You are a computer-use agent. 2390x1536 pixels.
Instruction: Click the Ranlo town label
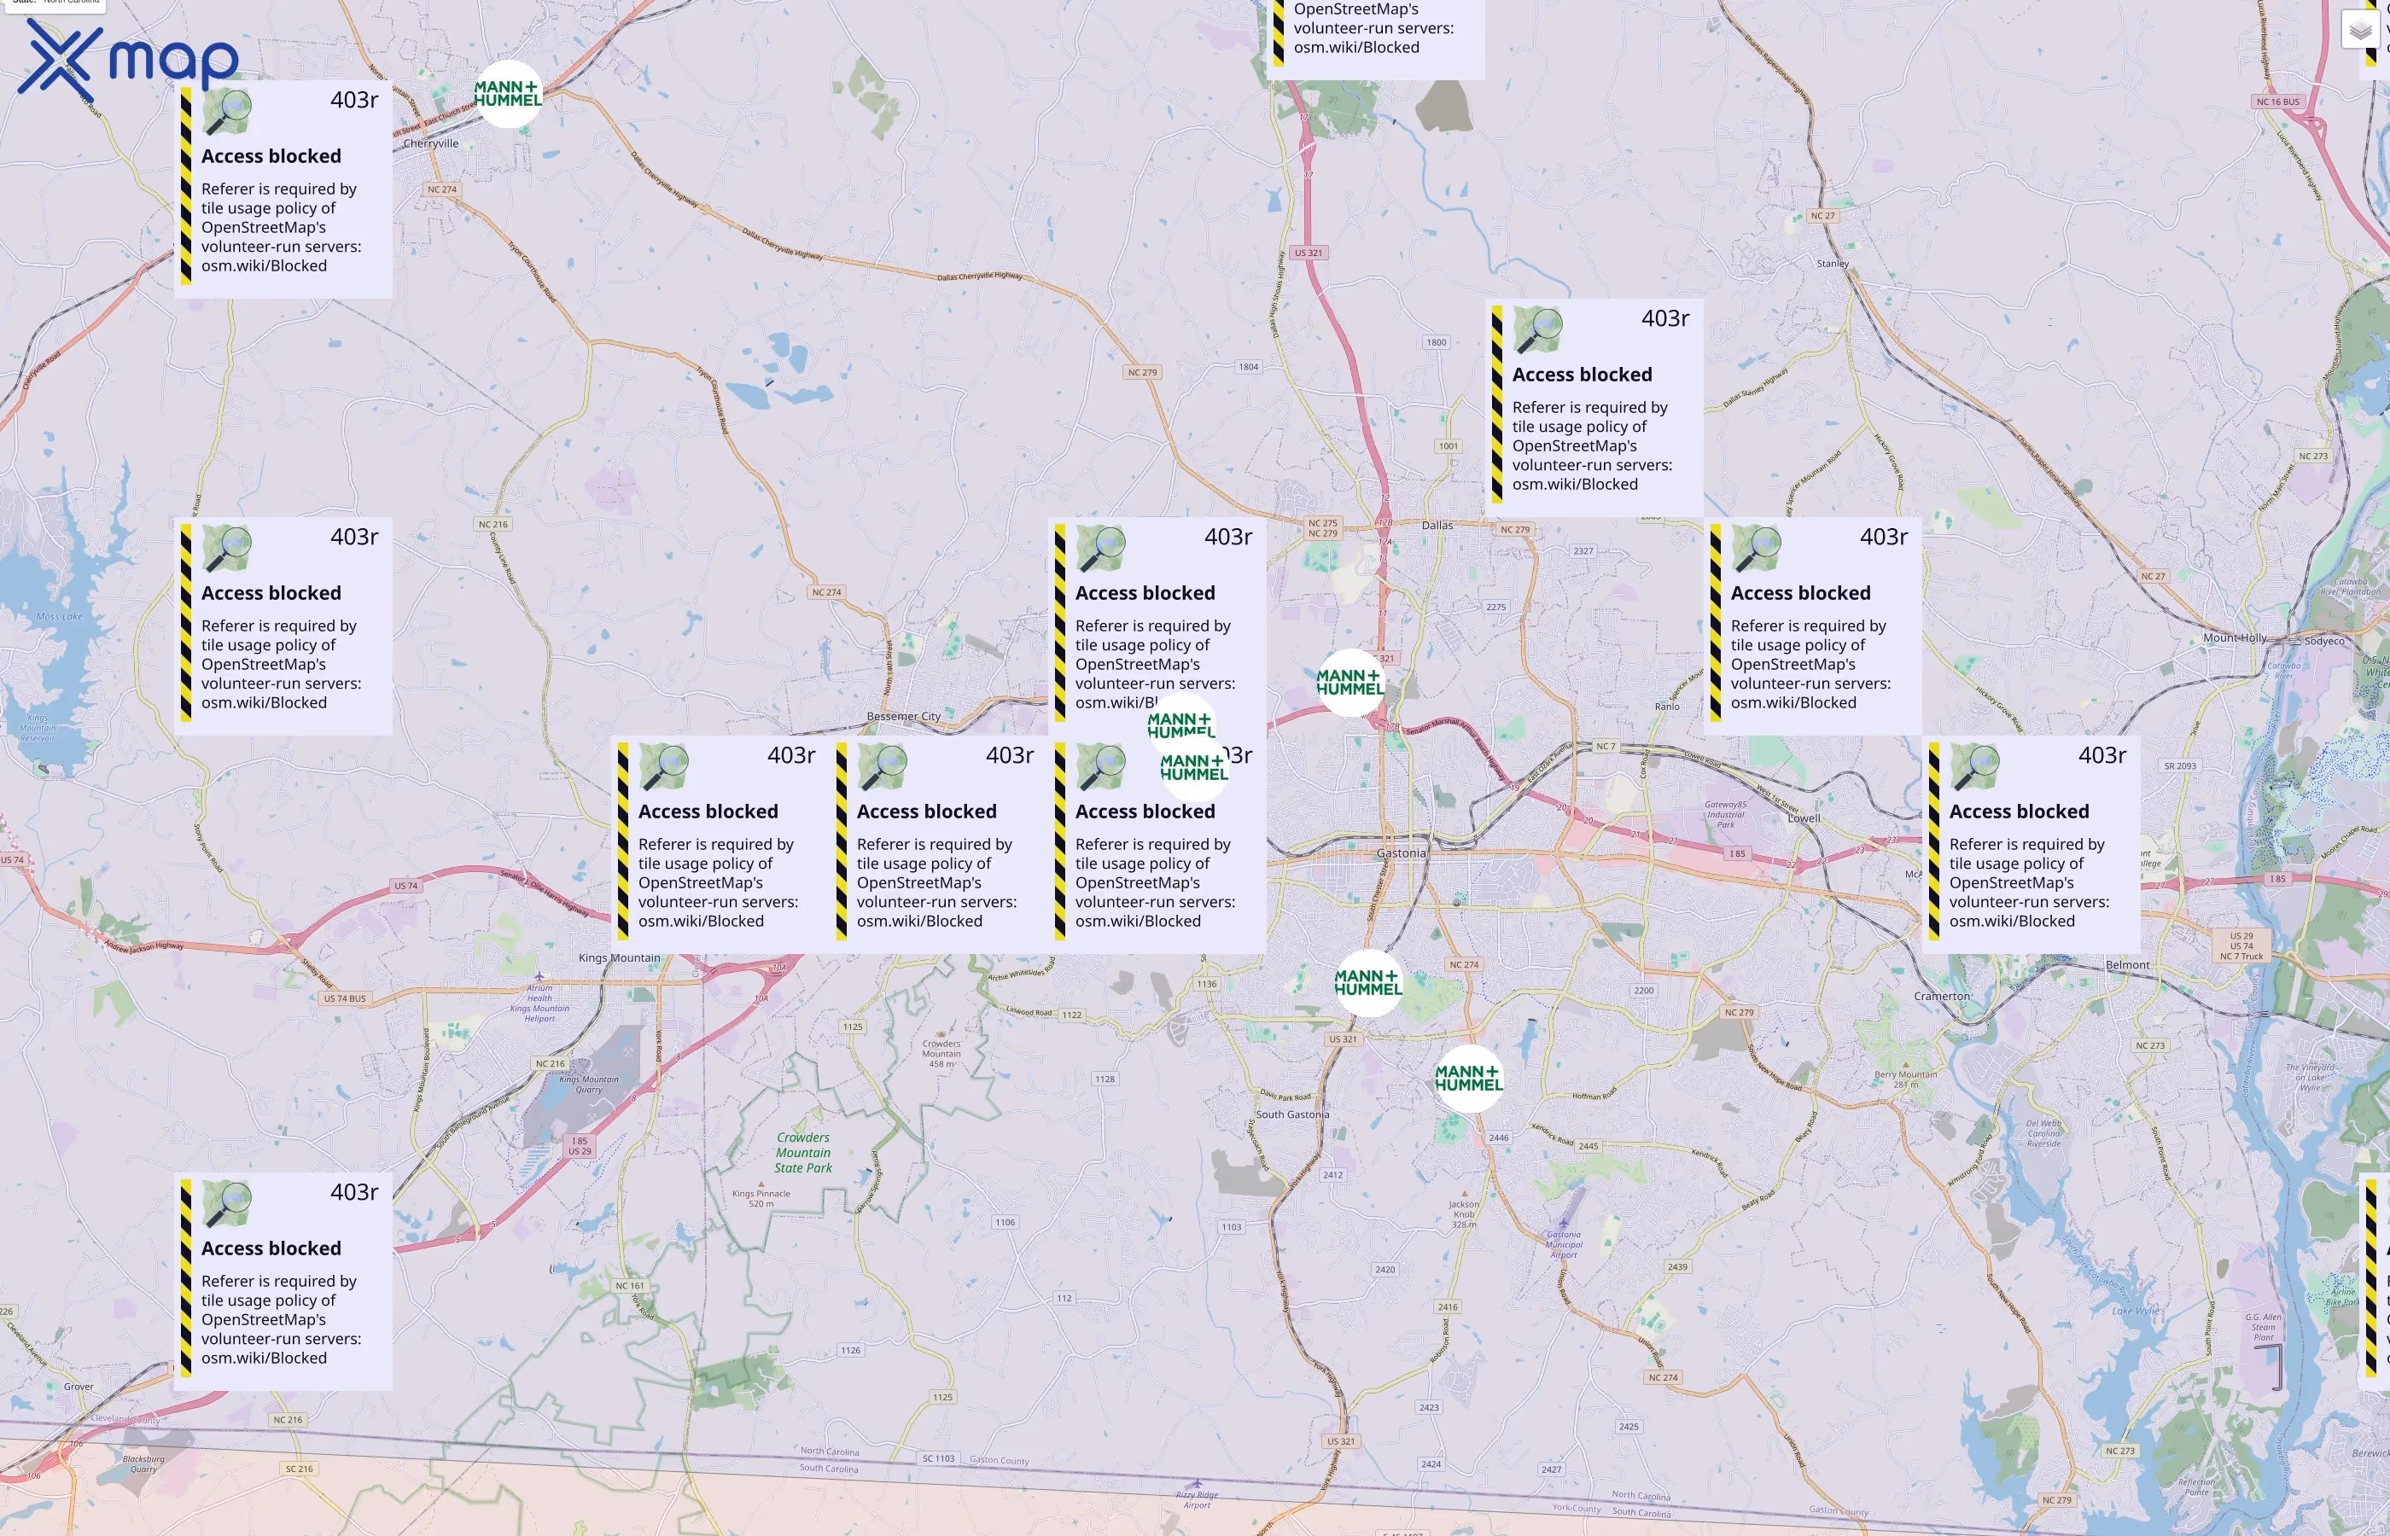click(x=1667, y=707)
